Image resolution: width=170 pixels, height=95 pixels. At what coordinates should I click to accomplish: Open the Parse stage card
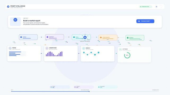pyautogui.click(x=24, y=54)
